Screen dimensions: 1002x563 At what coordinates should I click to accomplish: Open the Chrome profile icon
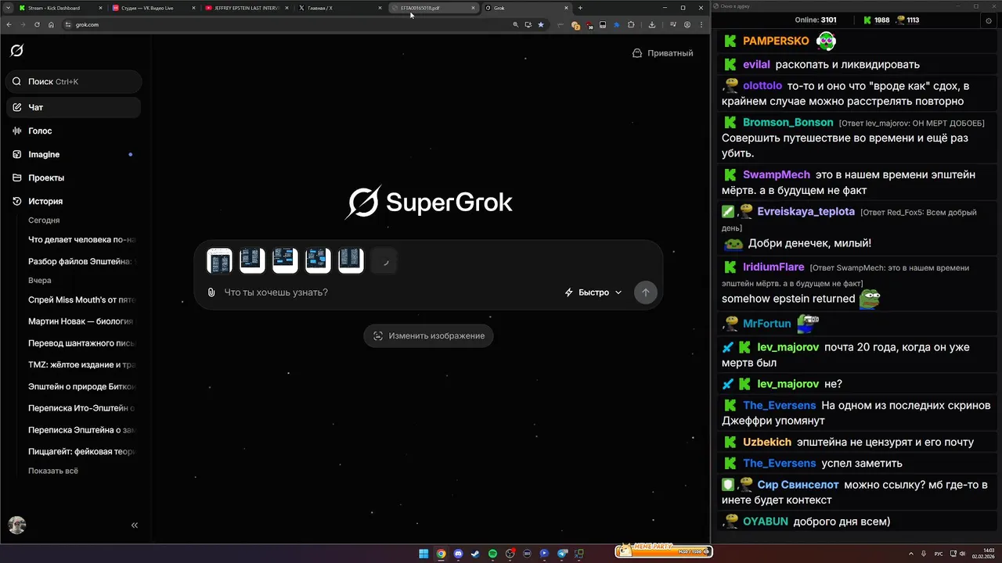click(x=687, y=24)
